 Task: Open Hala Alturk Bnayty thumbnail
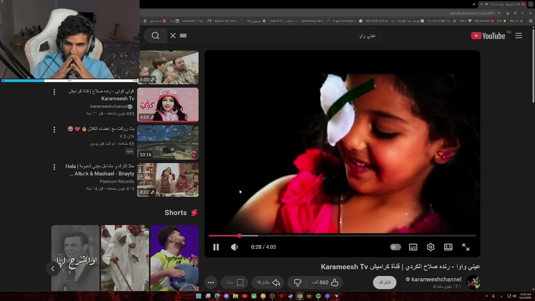point(168,180)
